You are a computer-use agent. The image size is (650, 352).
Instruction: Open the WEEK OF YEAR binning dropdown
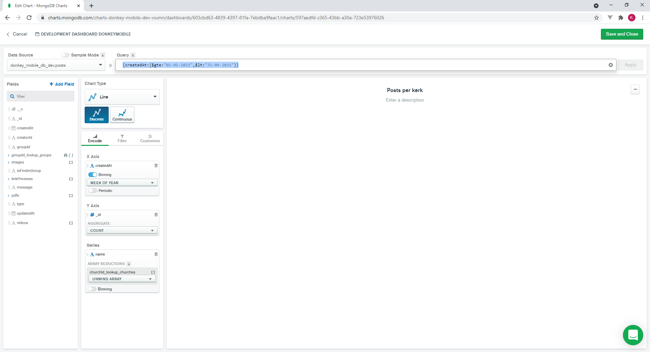122,182
